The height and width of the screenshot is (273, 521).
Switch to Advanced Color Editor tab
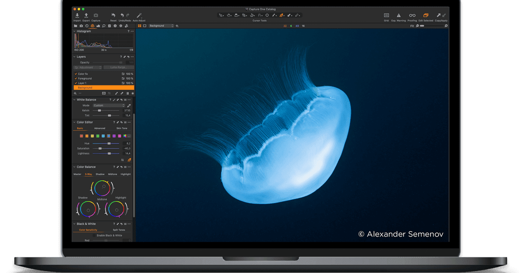[99, 128]
